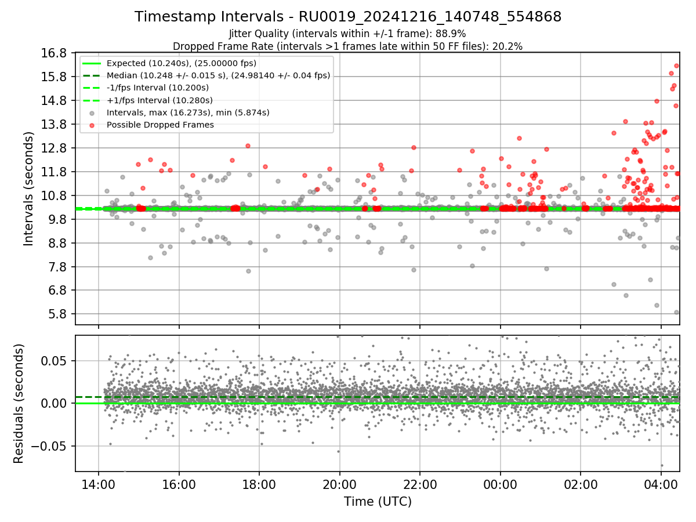Click the 14:00 x-axis tick label

99,484
